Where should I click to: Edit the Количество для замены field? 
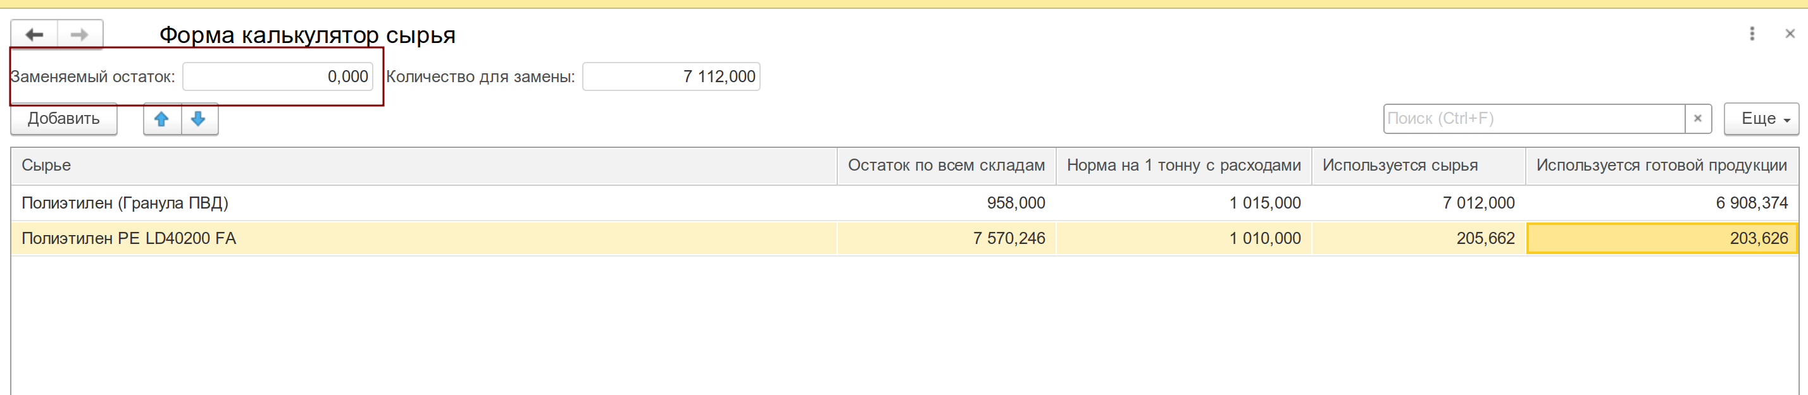670,76
